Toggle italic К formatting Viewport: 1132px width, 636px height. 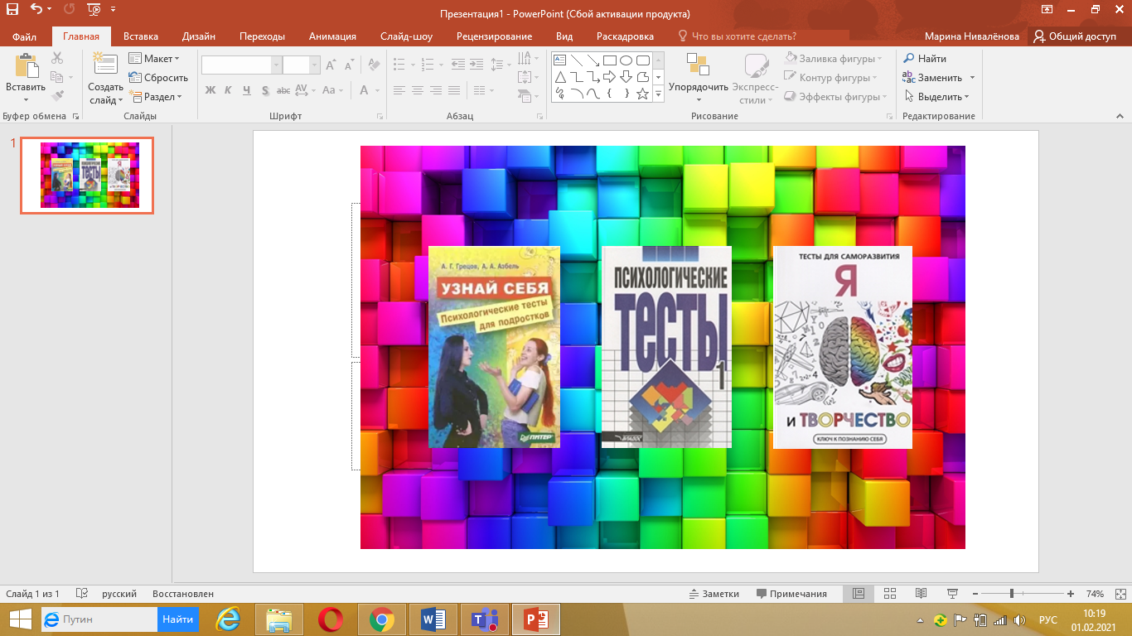(x=229, y=90)
